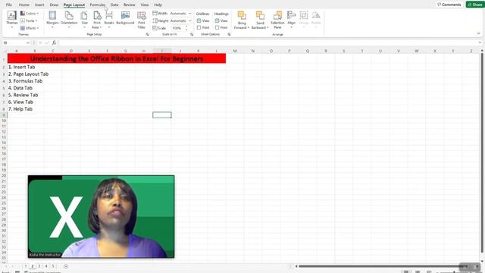Switch to the Home tab
Screen dimensions: 485x273
point(23,5)
